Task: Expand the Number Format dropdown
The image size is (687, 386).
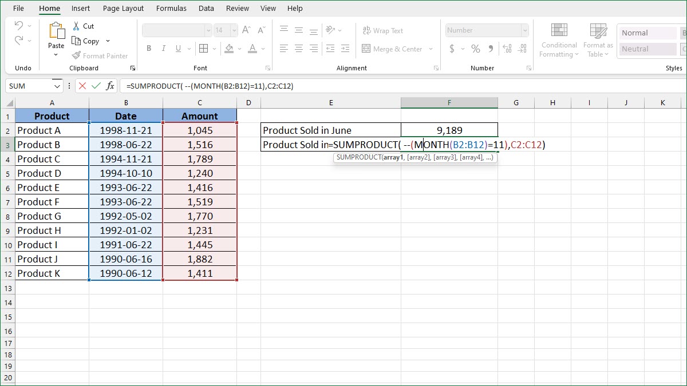Action: tap(525, 30)
